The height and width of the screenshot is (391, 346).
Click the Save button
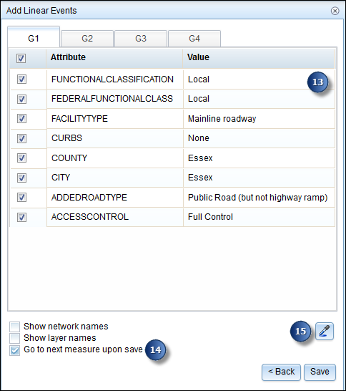click(320, 372)
